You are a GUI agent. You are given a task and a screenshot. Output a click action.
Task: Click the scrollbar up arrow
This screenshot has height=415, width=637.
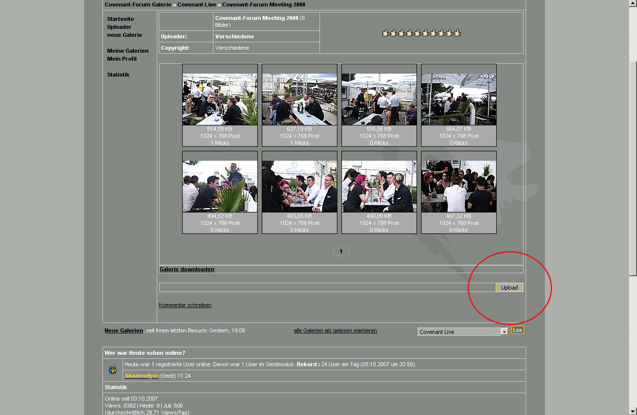pyautogui.click(x=633, y=3)
